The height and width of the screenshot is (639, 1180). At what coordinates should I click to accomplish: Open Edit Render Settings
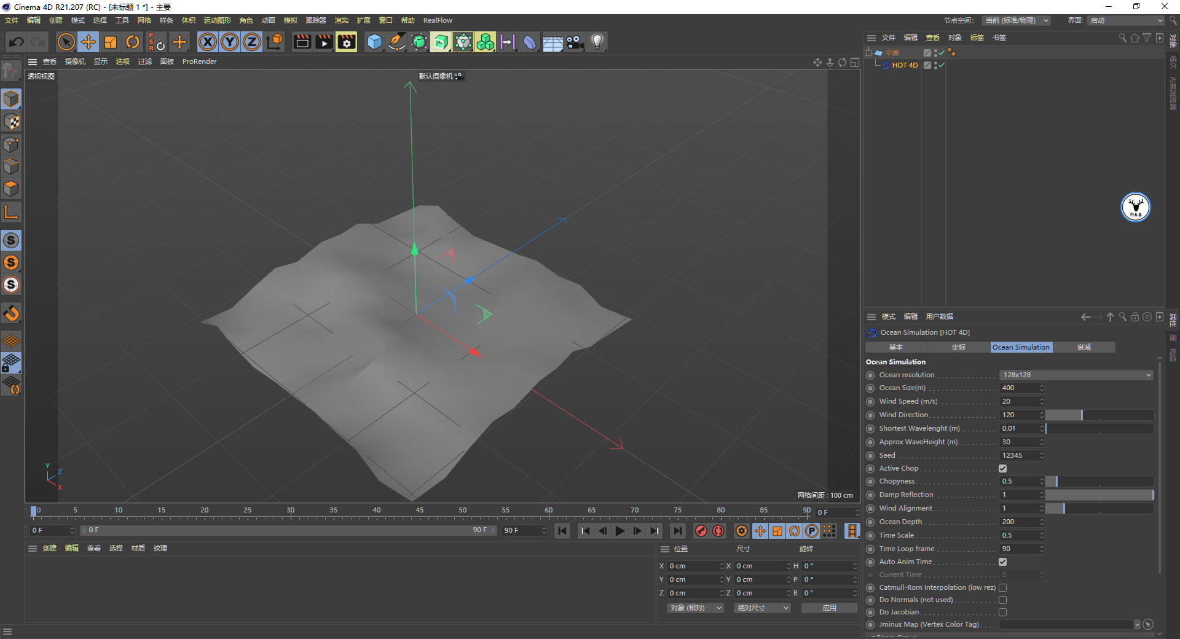click(x=347, y=42)
